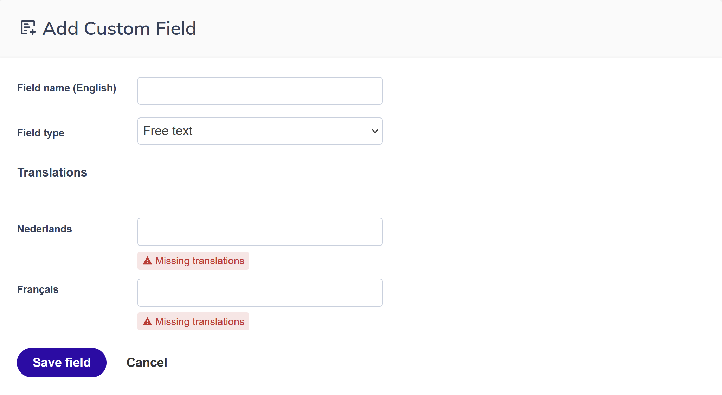Focus the Nederlands translation input
The width and height of the screenshot is (722, 395).
pos(260,232)
